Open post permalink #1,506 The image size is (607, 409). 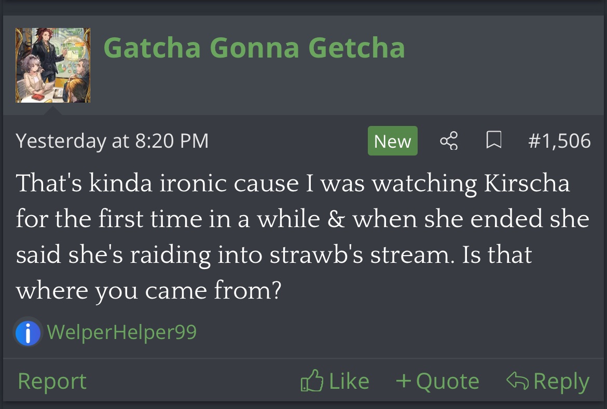tap(559, 141)
